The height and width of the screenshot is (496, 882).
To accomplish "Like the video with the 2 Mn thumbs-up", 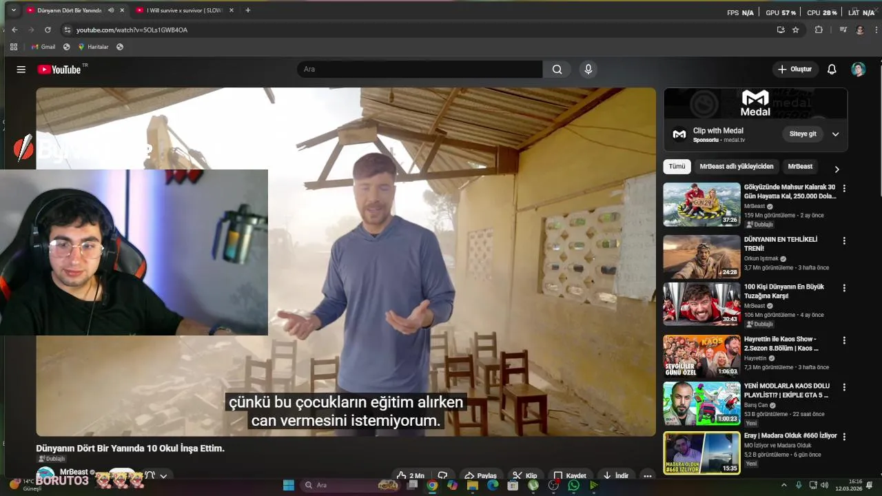I will (x=410, y=475).
